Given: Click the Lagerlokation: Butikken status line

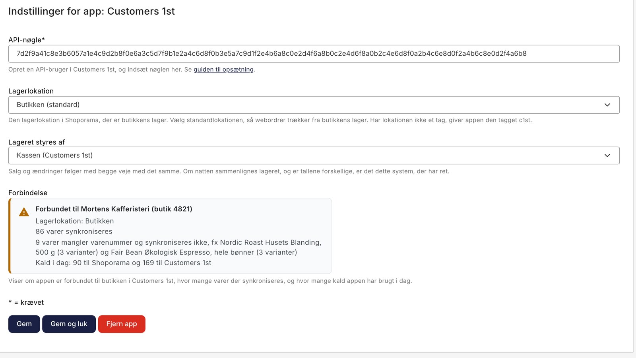Looking at the screenshot, I should pyautogui.click(x=75, y=221).
